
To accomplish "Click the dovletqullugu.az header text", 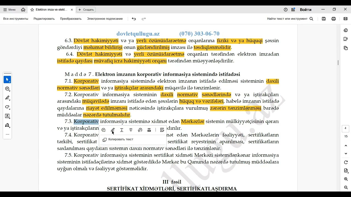I will tap(138, 34).
